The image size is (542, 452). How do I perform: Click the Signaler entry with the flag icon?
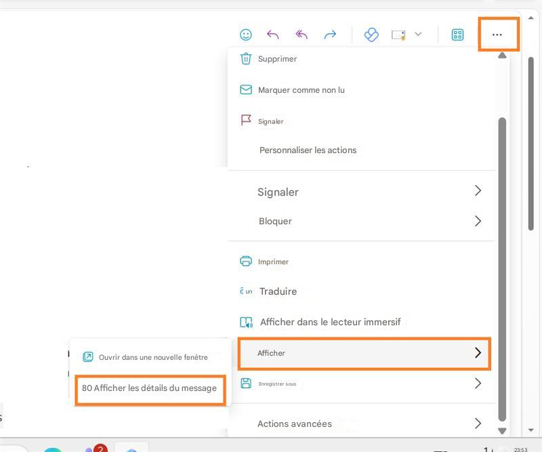362,121
